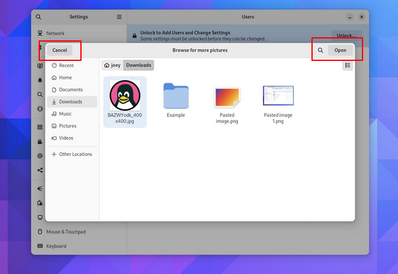Open Documents folder in sidebar
Screen dimensions: 398x274
pyautogui.click(x=70, y=89)
